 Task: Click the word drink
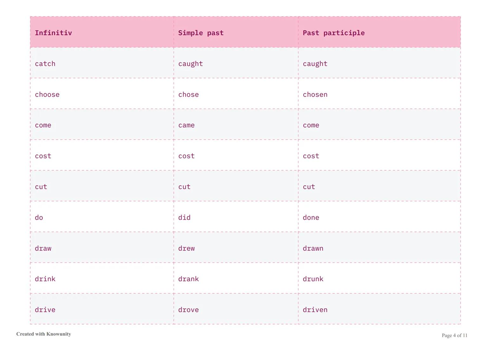[x=45, y=279]
